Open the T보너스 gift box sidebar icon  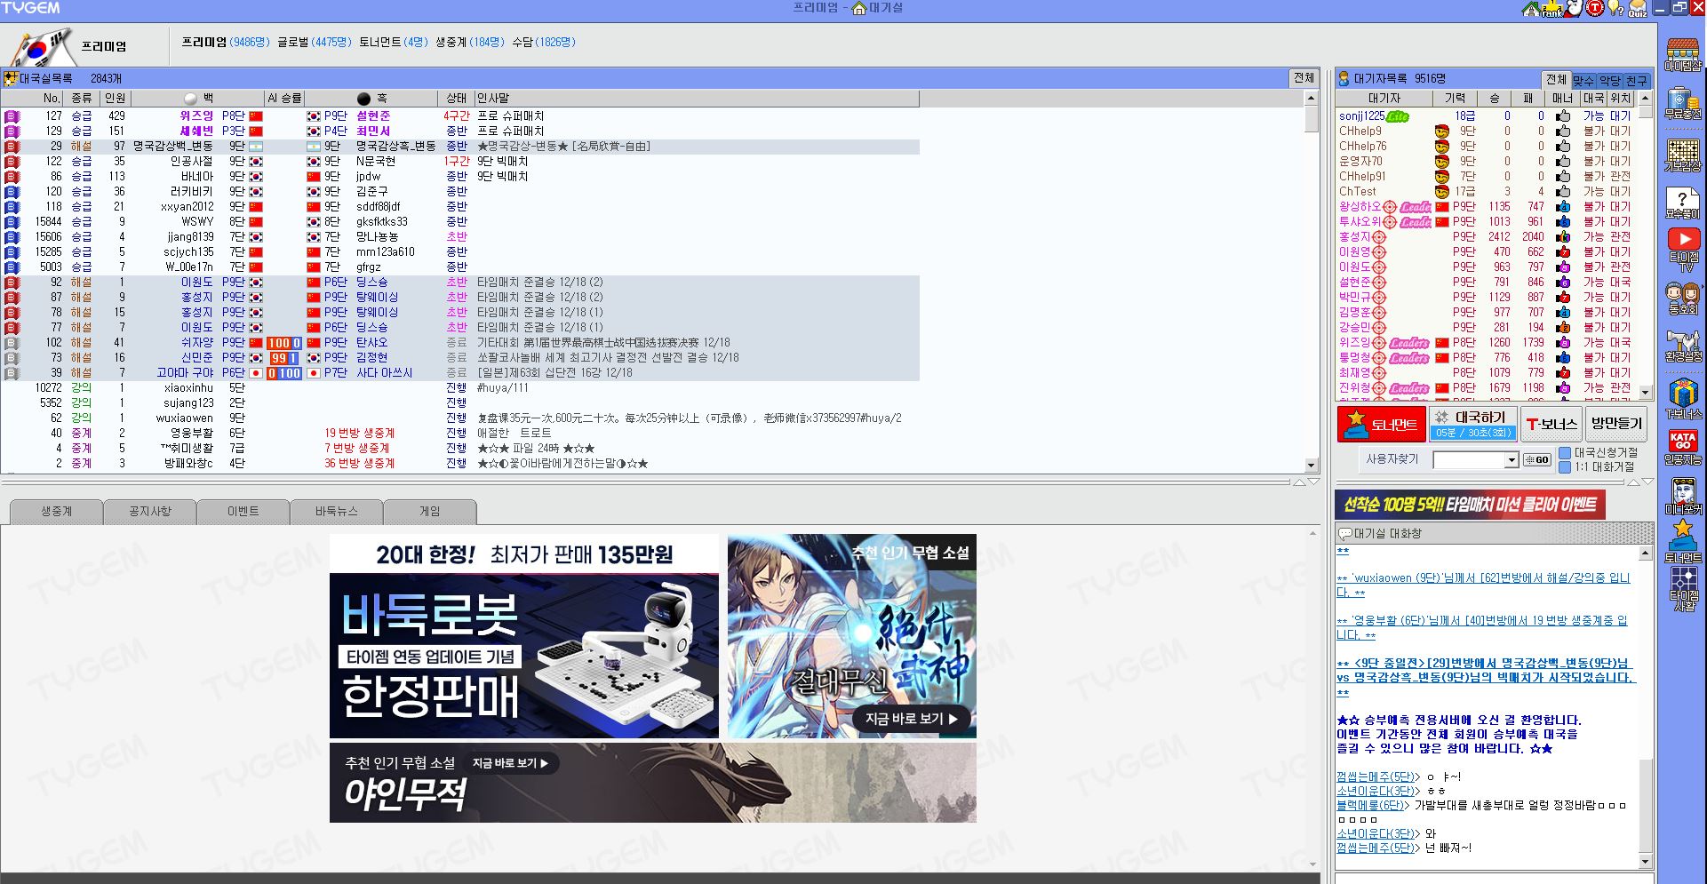[1683, 398]
